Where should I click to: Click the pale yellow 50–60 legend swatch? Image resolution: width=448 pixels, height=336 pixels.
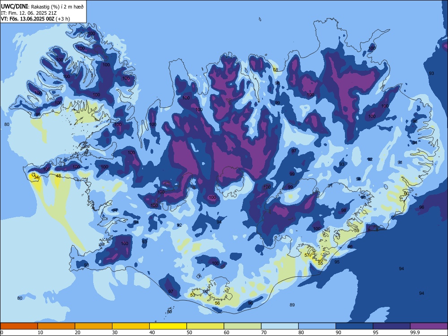coord(205,326)
